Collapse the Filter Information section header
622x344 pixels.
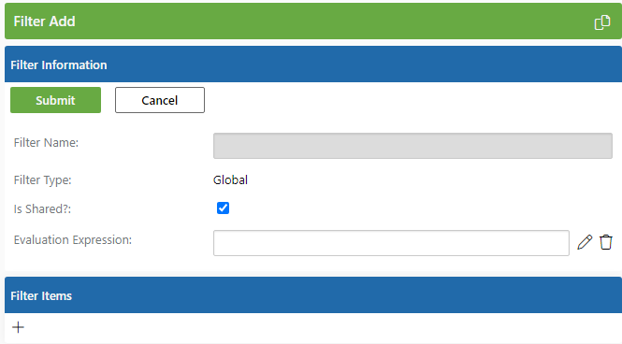pos(313,64)
